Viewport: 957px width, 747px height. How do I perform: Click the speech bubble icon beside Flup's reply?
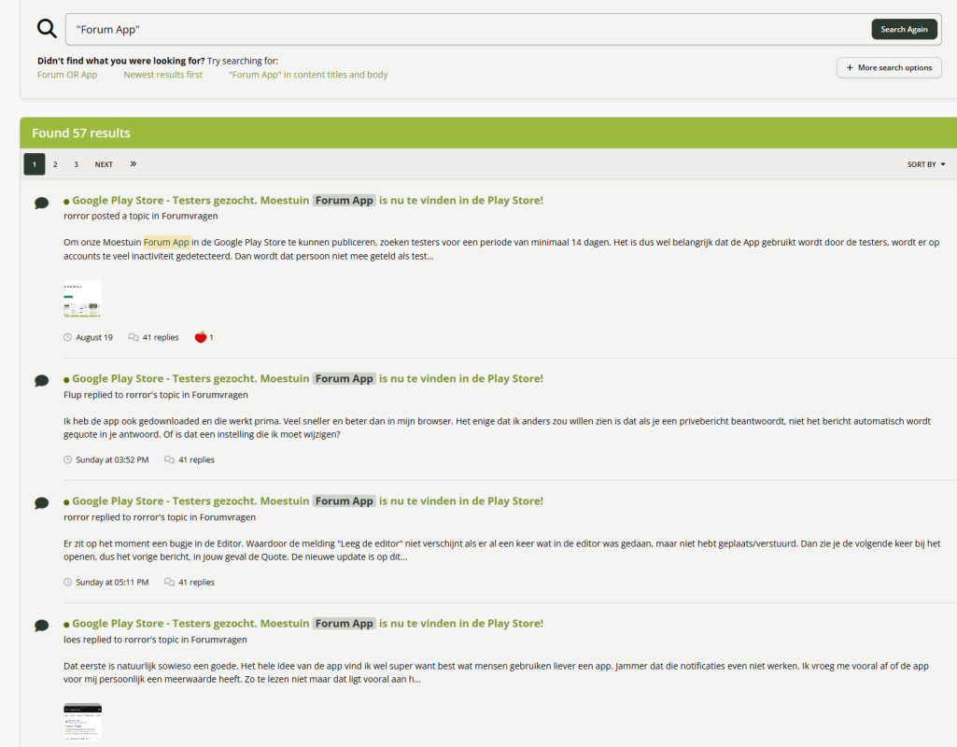click(x=42, y=381)
